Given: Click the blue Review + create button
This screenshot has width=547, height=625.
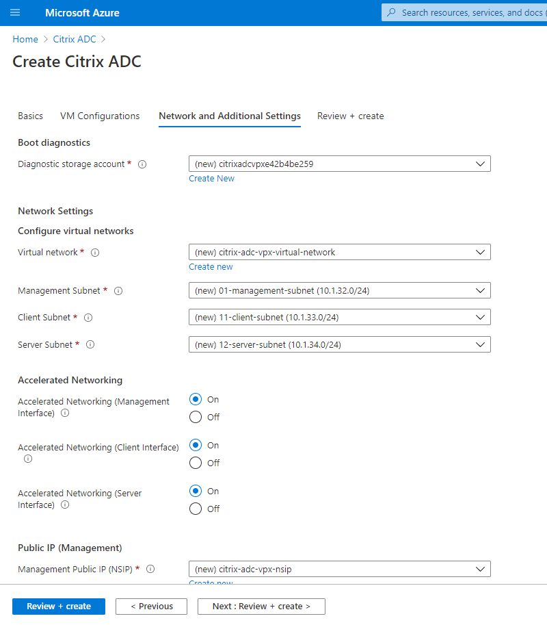Looking at the screenshot, I should pos(59,607).
